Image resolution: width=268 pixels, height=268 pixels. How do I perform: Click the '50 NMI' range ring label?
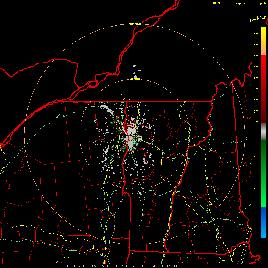click(x=135, y=79)
